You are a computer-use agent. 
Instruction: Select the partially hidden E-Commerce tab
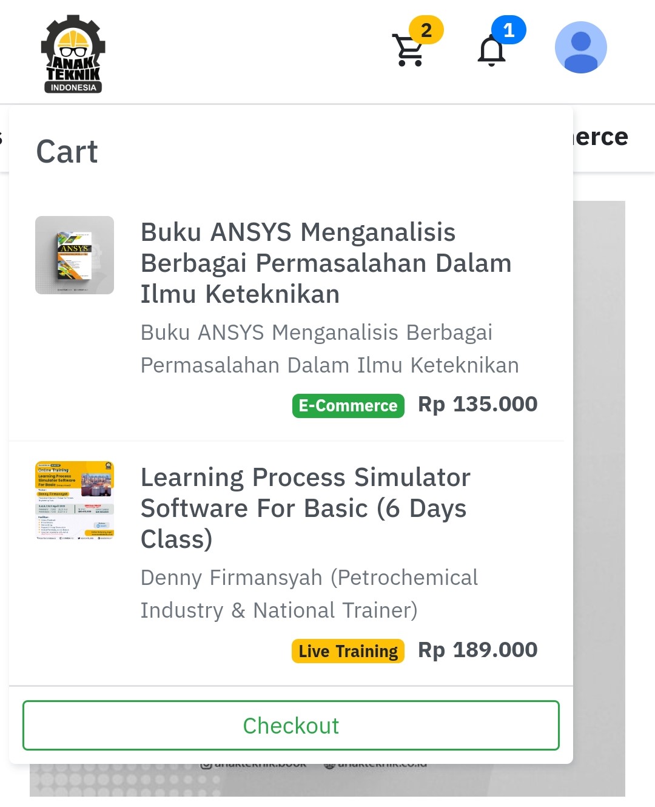pyautogui.click(x=600, y=137)
